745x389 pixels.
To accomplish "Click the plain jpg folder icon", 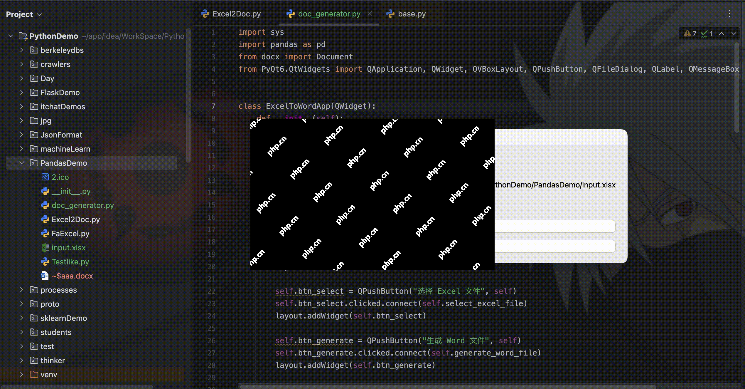I will 34,120.
